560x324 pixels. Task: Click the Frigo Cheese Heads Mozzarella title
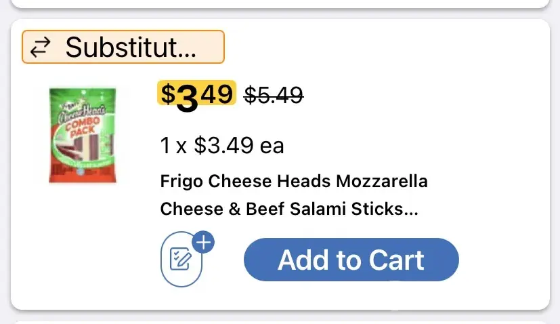pos(294,182)
